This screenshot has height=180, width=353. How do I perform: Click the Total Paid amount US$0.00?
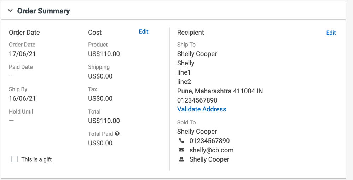pyautogui.click(x=100, y=143)
